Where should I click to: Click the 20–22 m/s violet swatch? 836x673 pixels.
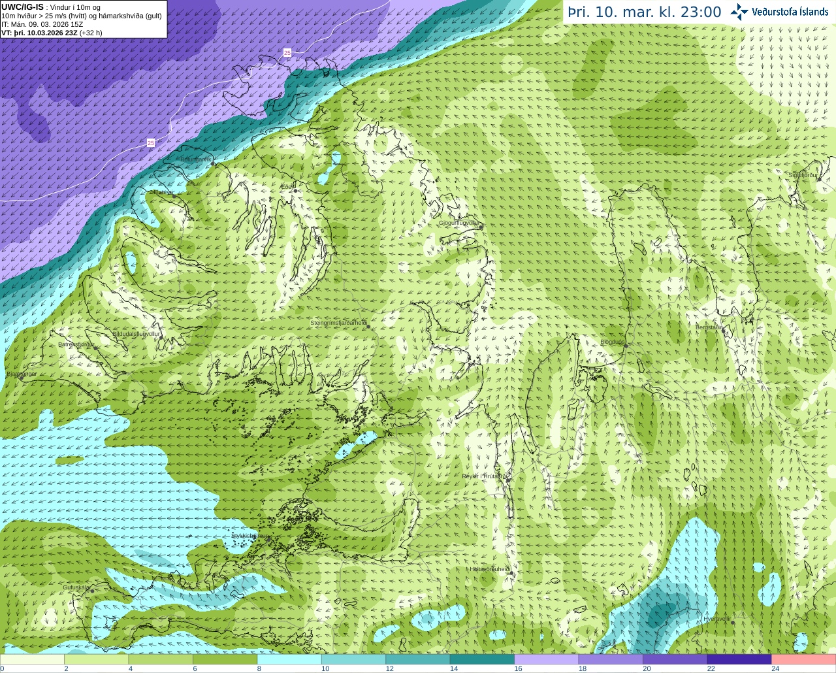674,659
